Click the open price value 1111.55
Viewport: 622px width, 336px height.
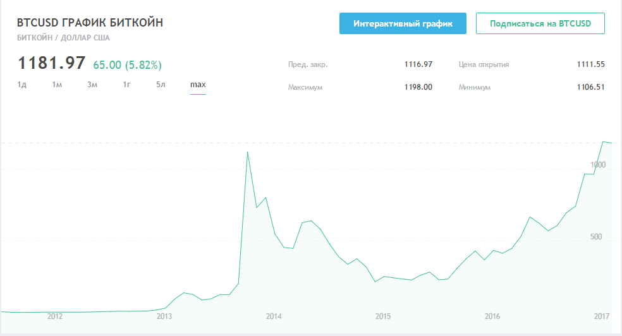click(590, 64)
